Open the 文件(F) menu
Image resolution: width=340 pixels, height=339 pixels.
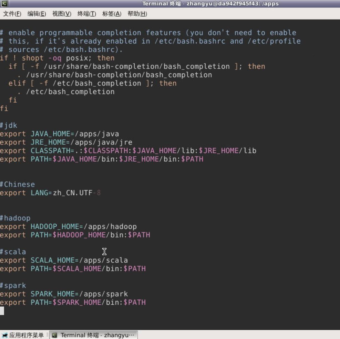click(x=12, y=14)
